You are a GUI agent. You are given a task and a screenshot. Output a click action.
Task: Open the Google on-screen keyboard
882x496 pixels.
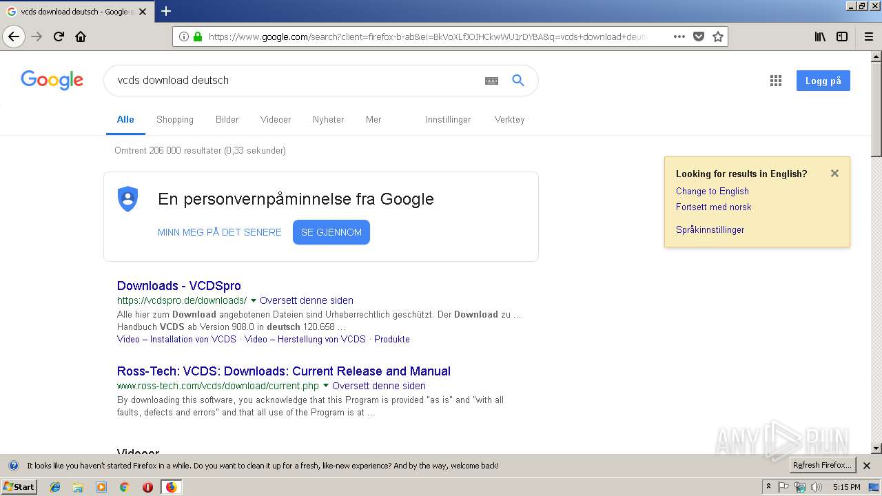[x=491, y=81]
